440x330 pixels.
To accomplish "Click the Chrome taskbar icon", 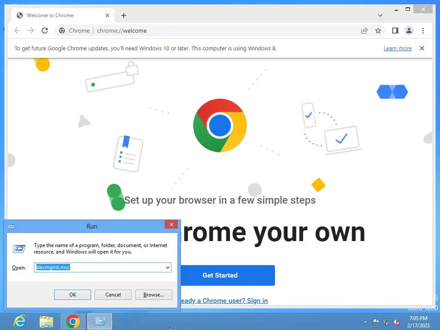I will coord(73,321).
